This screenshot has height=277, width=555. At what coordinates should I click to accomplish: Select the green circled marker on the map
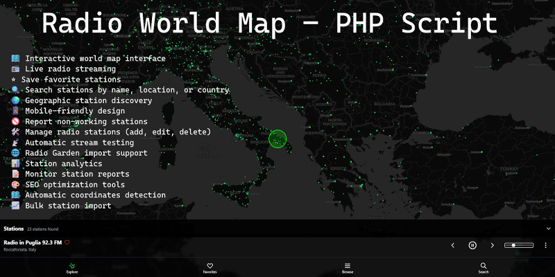[277, 138]
